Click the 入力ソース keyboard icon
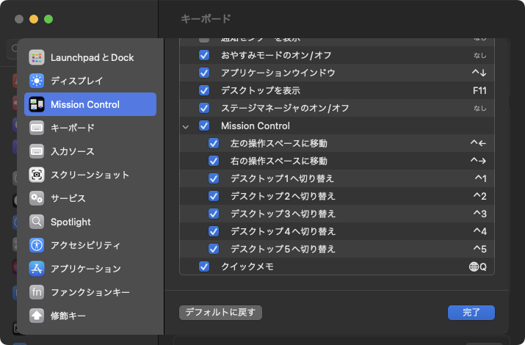 (37, 151)
